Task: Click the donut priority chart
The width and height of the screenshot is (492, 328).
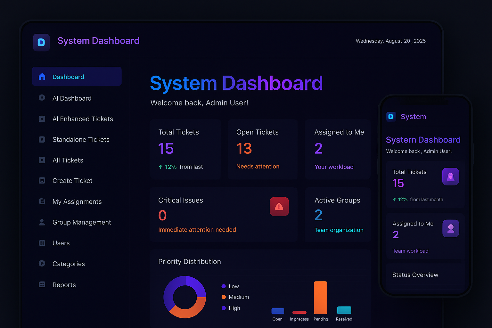Action: pos(185,297)
